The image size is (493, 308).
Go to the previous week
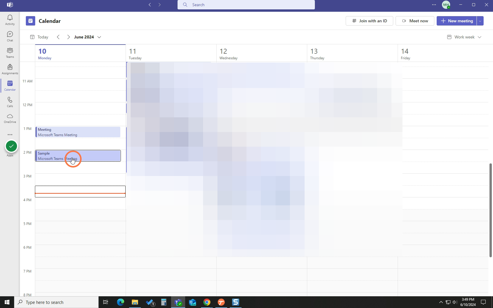pyautogui.click(x=58, y=37)
